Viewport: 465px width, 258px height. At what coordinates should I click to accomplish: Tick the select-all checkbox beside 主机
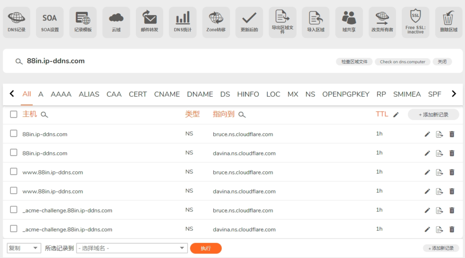pyautogui.click(x=14, y=114)
